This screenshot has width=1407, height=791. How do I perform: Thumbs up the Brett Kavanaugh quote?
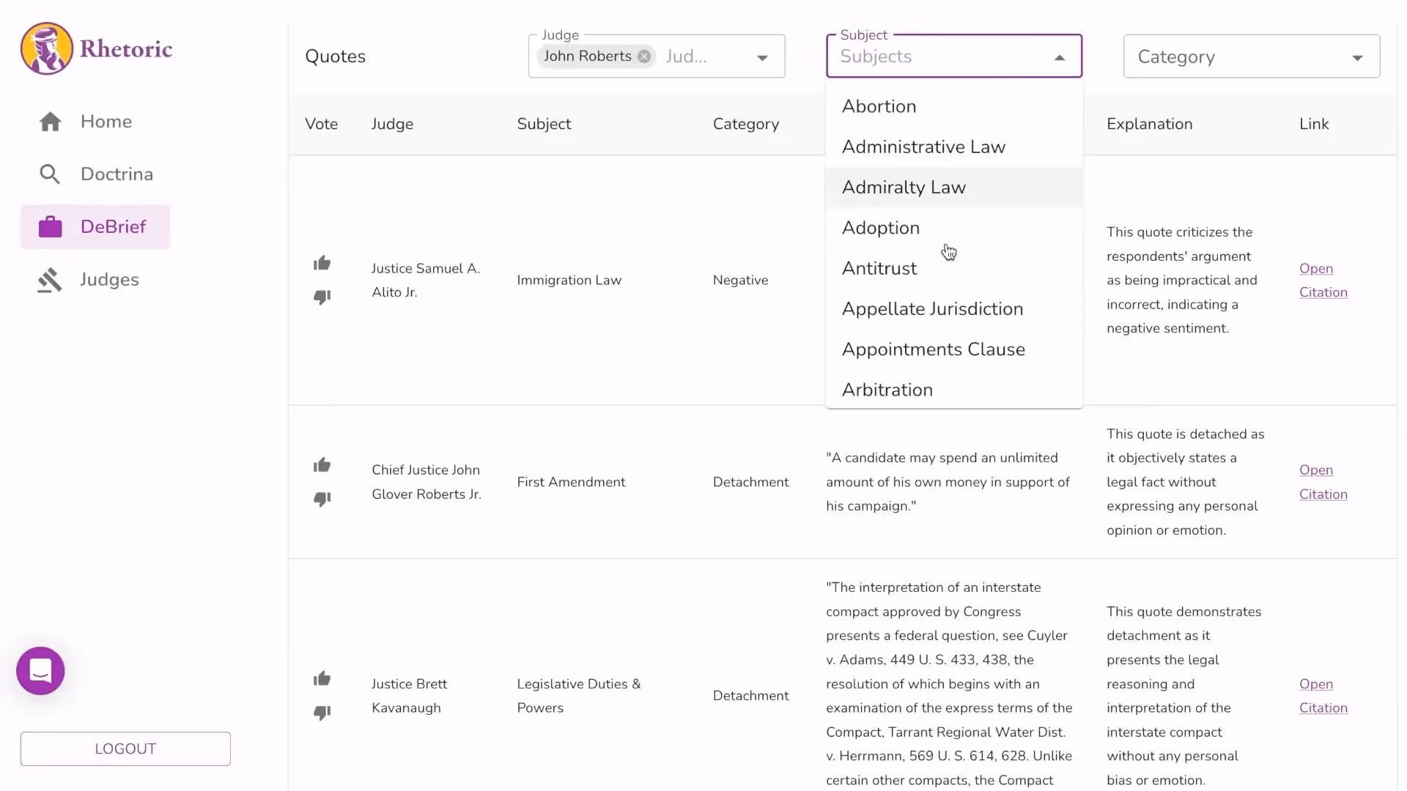point(322,679)
